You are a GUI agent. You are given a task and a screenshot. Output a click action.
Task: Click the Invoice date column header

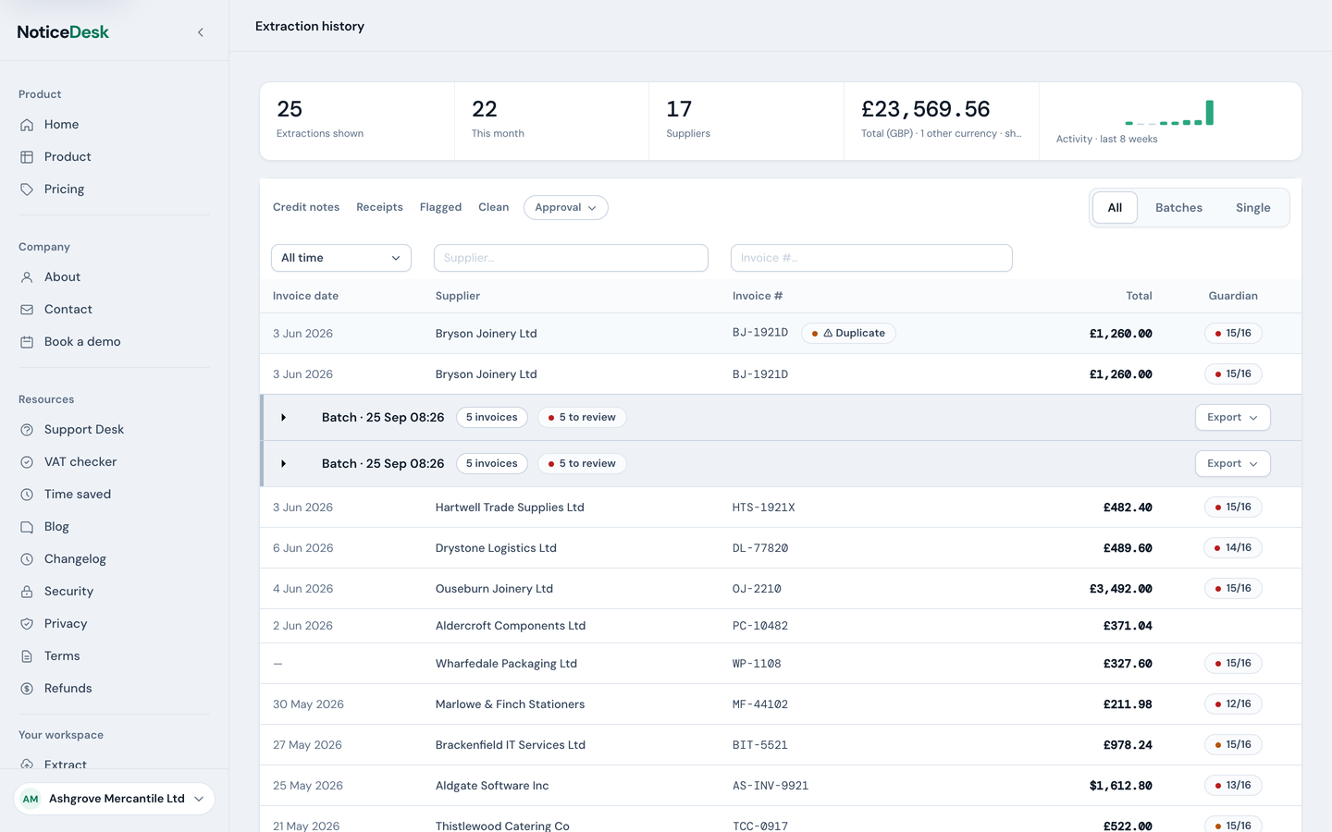305,296
